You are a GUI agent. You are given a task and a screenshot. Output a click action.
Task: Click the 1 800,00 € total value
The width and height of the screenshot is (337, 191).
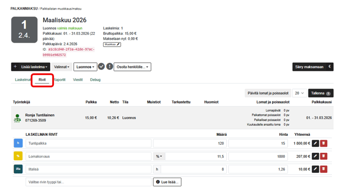coord(302,143)
